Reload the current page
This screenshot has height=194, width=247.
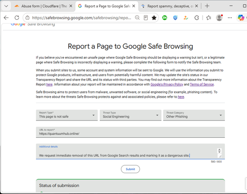[17, 18]
